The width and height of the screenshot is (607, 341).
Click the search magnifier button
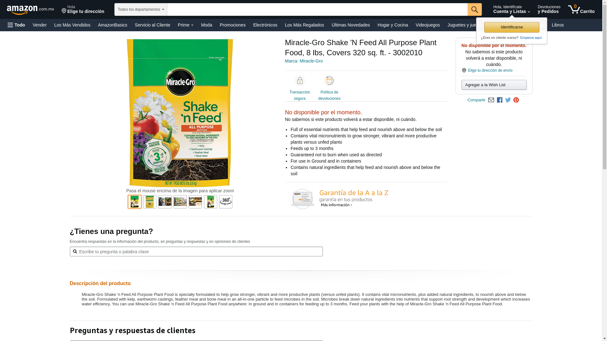pos(475,9)
